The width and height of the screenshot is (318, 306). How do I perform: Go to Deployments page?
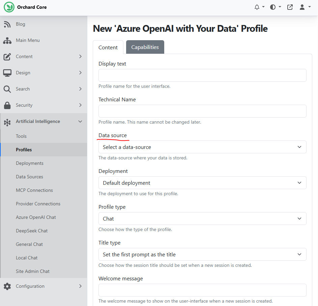pyautogui.click(x=30, y=163)
